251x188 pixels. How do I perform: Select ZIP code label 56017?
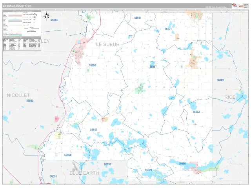pos(94,130)
